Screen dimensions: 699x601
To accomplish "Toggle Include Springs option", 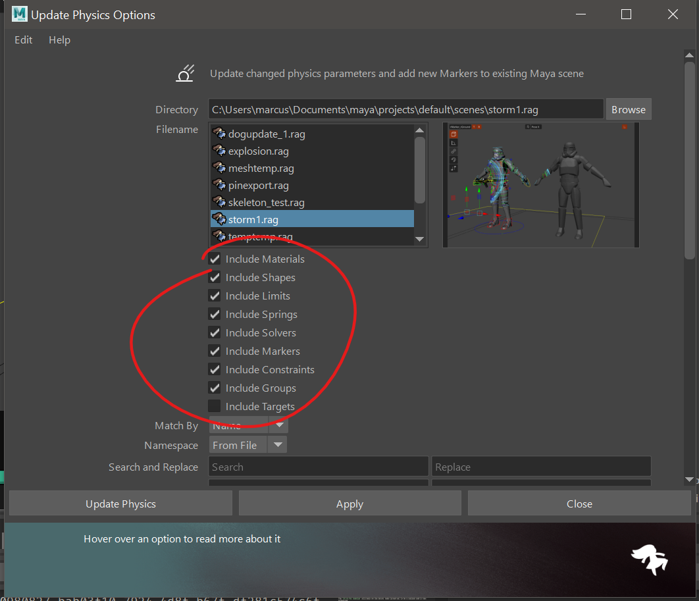I will (215, 314).
